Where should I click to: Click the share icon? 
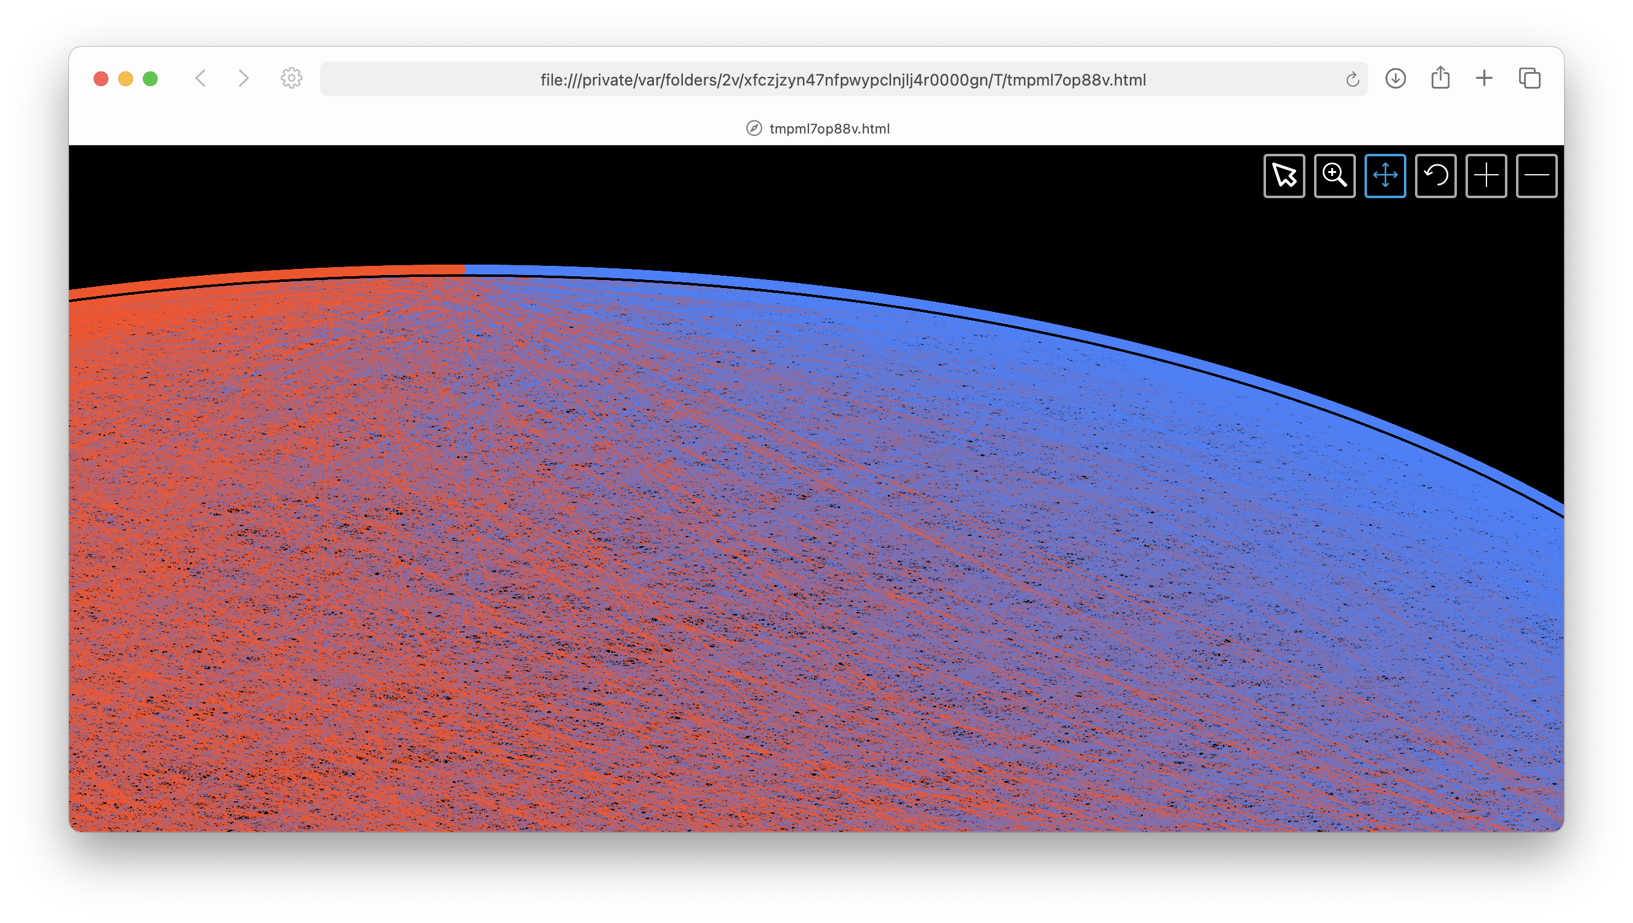(x=1440, y=79)
